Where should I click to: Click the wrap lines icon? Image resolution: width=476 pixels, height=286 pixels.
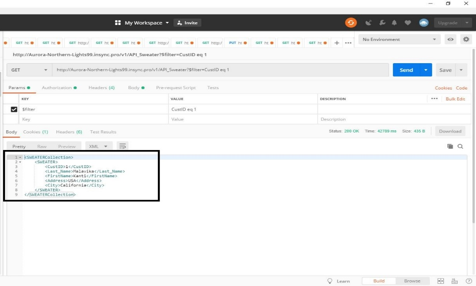click(123, 146)
